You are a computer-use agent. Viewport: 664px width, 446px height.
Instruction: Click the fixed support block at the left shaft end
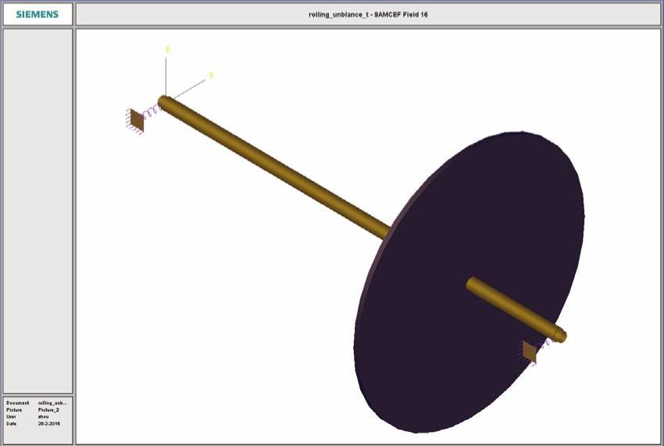tap(137, 119)
